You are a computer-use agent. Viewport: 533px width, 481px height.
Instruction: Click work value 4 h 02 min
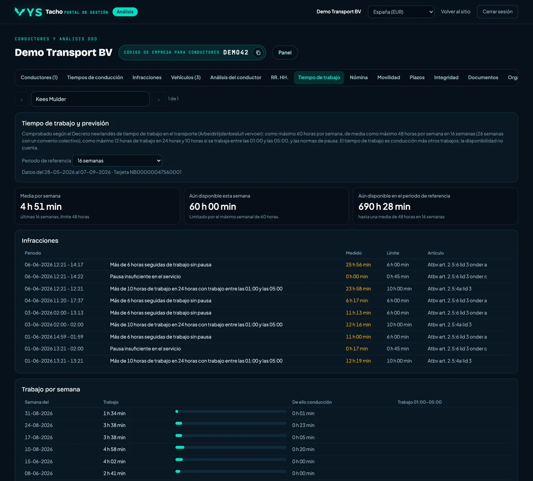click(x=114, y=461)
